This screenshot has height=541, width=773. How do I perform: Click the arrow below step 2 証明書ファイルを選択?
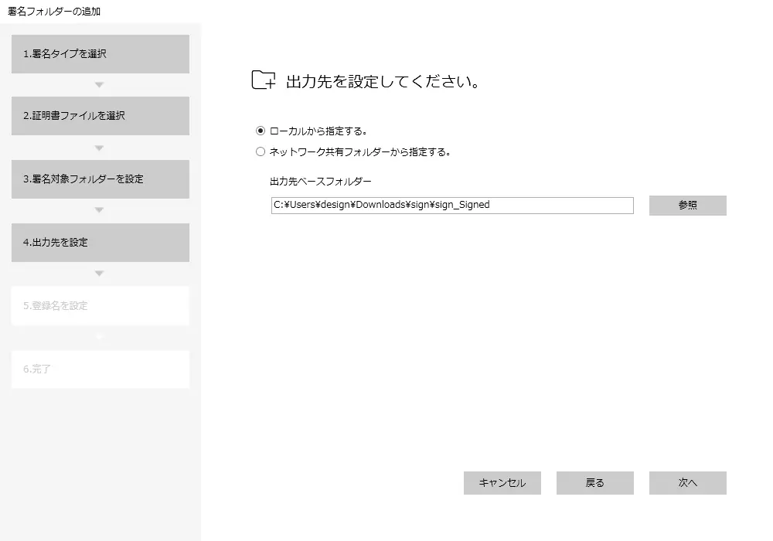[99, 148]
